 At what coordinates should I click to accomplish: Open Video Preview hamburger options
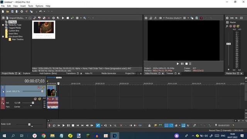[190, 64]
